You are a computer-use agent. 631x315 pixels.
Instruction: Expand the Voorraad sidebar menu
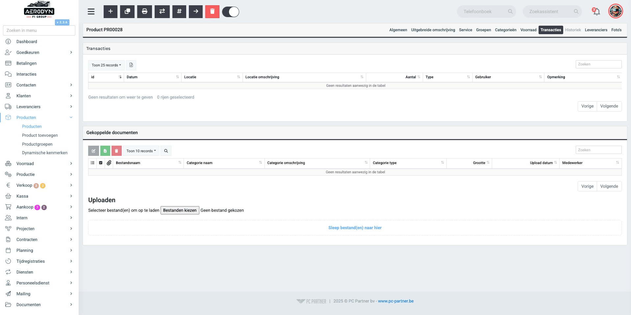point(39,163)
